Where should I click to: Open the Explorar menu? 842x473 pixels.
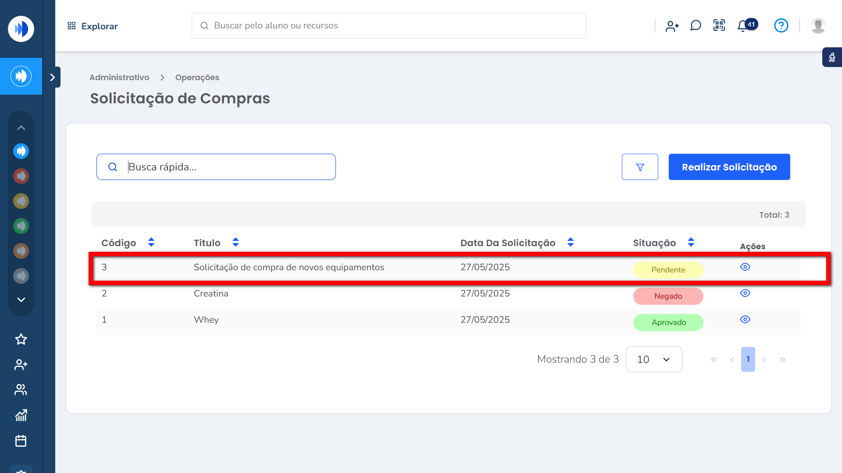[x=93, y=26]
